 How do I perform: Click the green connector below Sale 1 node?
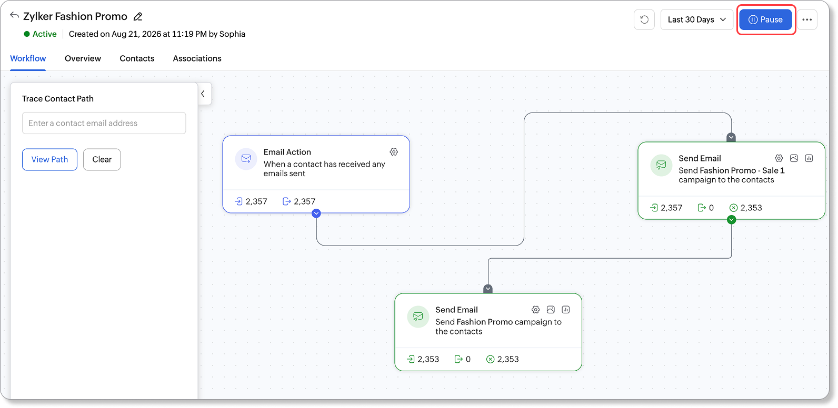(x=732, y=220)
